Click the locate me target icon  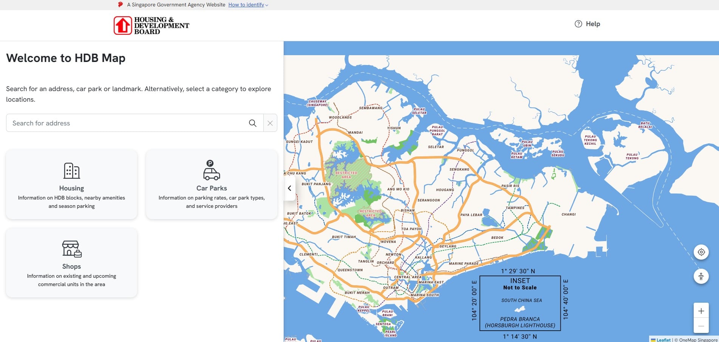point(701,252)
